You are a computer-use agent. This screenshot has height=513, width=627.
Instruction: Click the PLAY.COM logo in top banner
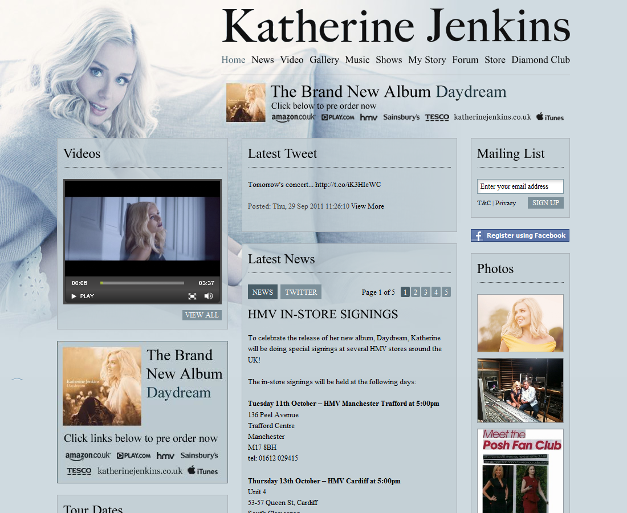point(338,117)
